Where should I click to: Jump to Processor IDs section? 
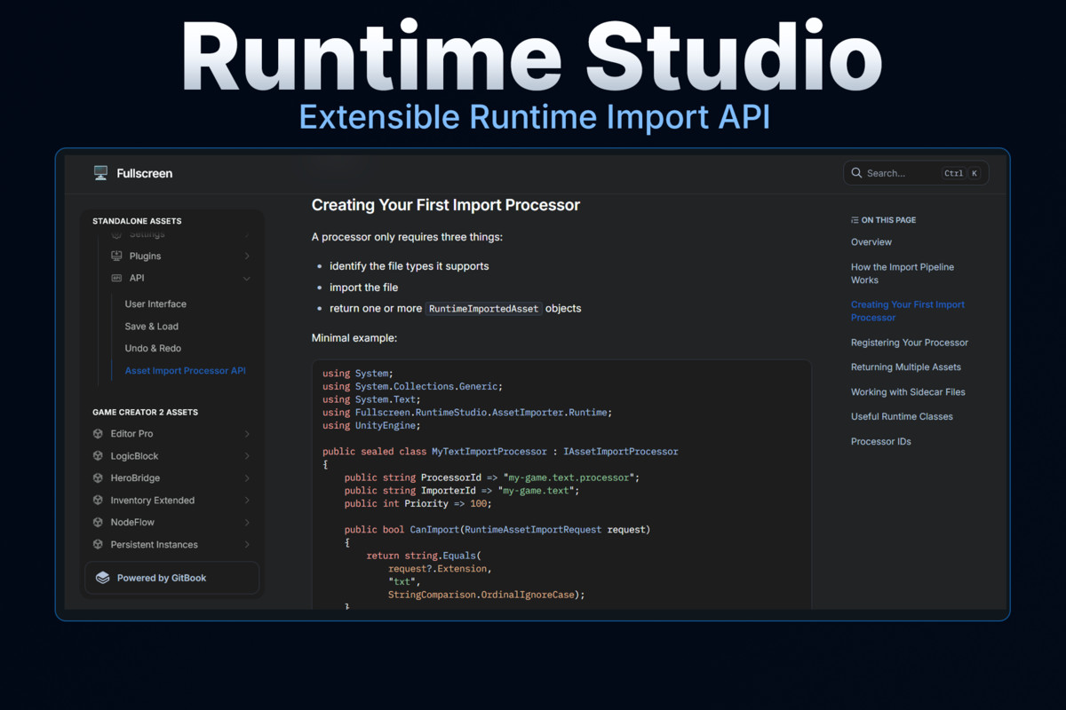click(881, 442)
